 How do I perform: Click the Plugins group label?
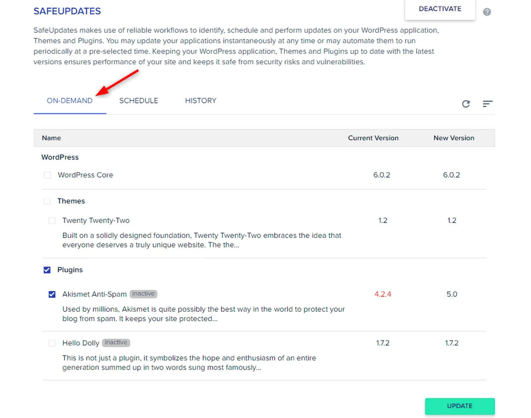(70, 270)
